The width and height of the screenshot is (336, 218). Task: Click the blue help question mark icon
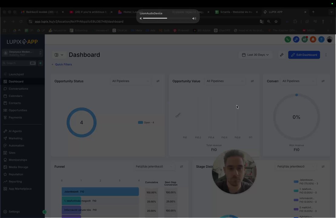coord(321,39)
